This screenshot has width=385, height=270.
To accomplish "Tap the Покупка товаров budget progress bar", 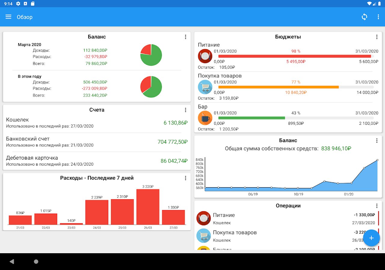I will 296,87.
